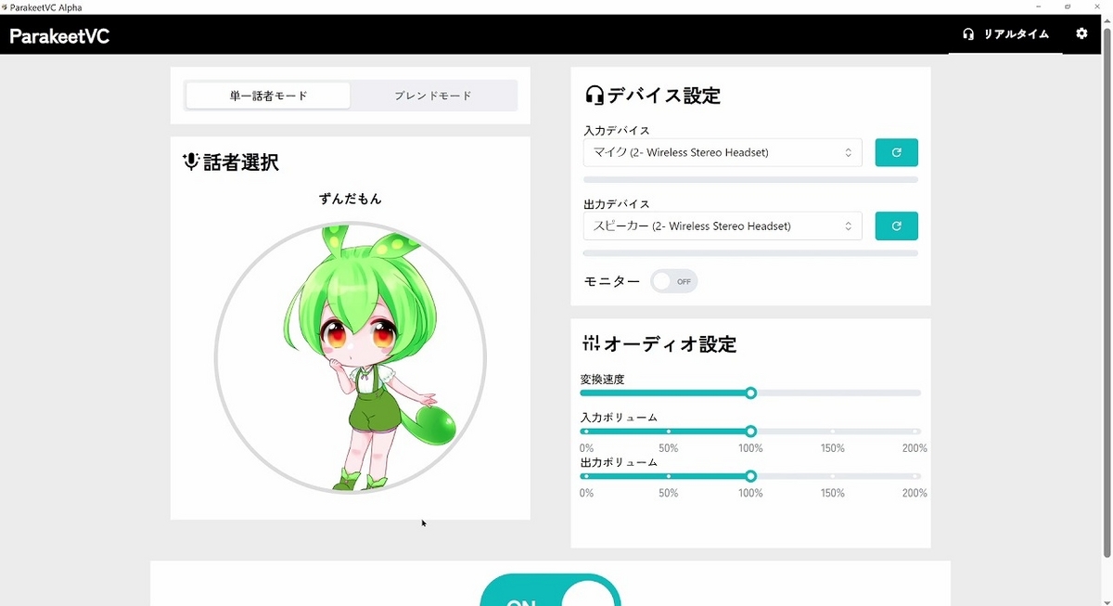The width and height of the screenshot is (1113, 606).
Task: Click the モニター label text
Action: 612,281
